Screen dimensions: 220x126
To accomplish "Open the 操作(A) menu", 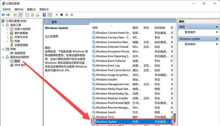I will 19,9.
